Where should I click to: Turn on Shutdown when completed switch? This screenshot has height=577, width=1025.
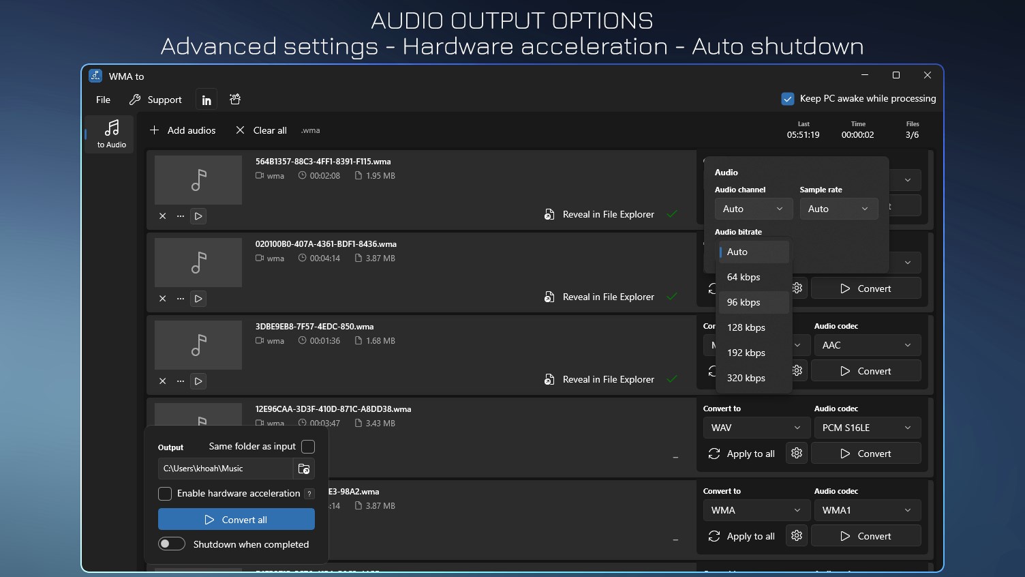pos(172,544)
